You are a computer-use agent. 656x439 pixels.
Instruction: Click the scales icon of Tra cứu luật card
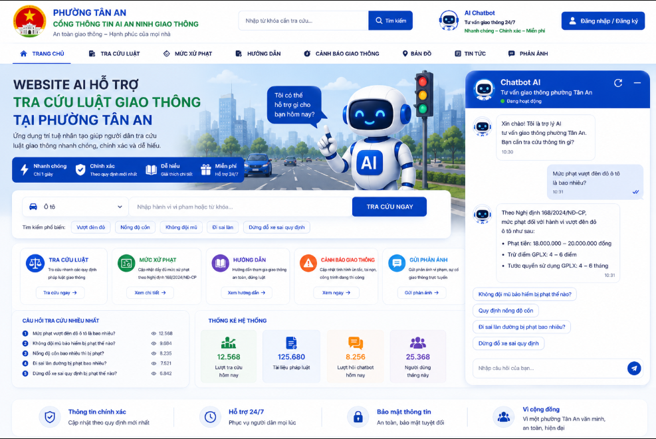[35, 264]
